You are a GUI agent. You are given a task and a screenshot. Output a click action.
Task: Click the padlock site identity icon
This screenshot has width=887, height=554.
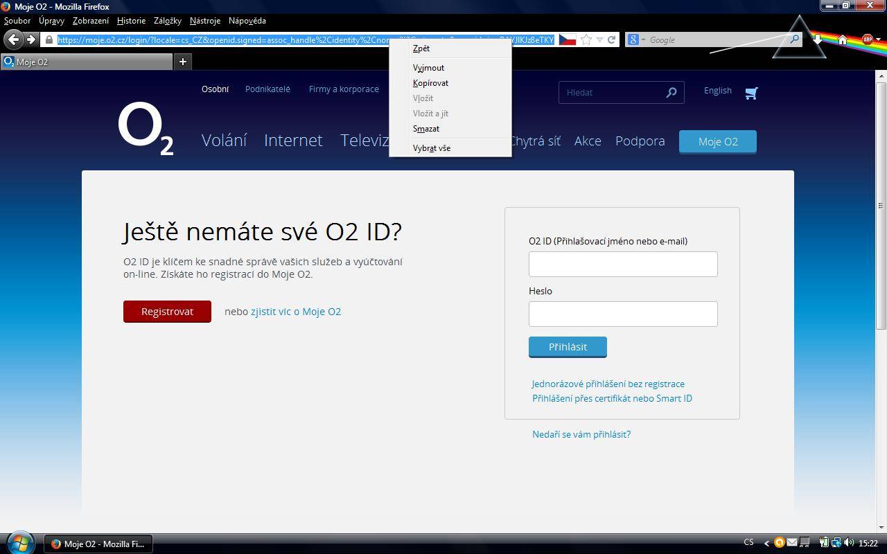click(49, 39)
